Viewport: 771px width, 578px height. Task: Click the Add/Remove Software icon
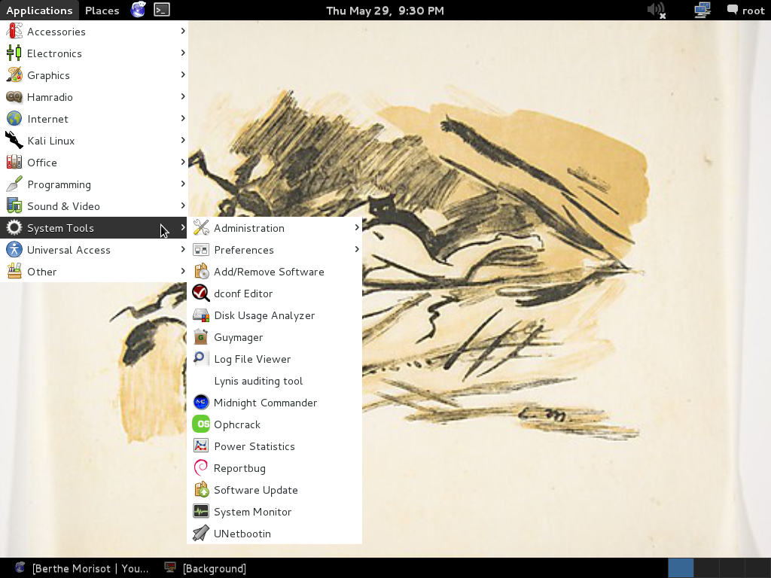201,271
